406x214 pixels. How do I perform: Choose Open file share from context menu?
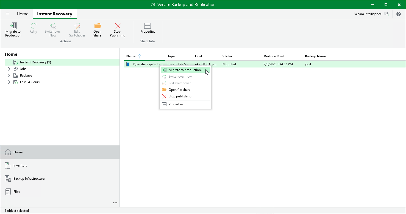coord(185,90)
